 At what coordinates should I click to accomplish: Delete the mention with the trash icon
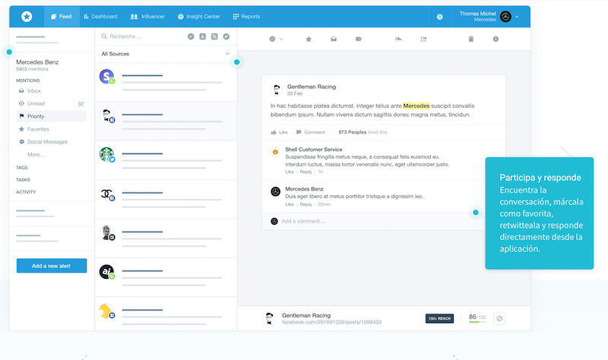(470, 39)
